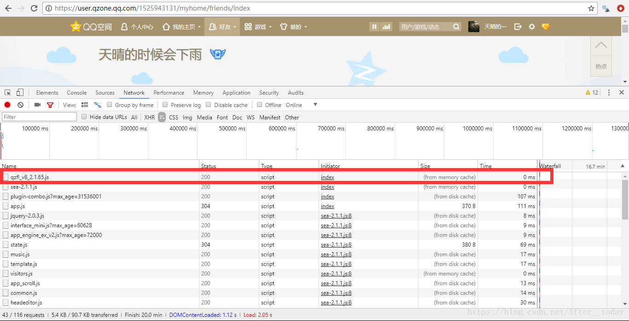This screenshot has width=629, height=321.
Task: Open Qzone settings gear icon
Action: [531, 27]
